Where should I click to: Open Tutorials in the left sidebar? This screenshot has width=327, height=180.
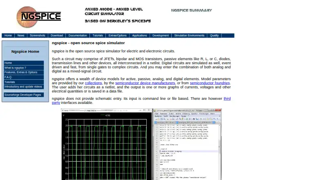(24, 82)
